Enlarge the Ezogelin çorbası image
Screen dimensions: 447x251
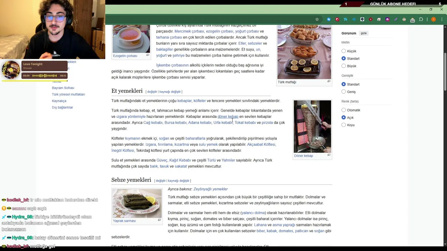148,55
